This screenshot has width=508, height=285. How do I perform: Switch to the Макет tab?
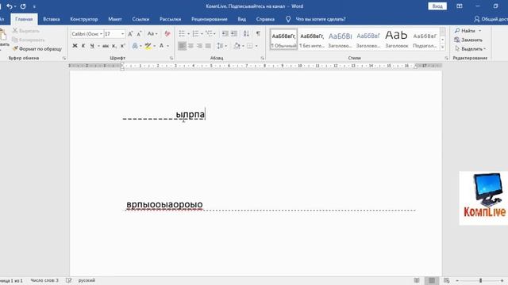click(115, 19)
